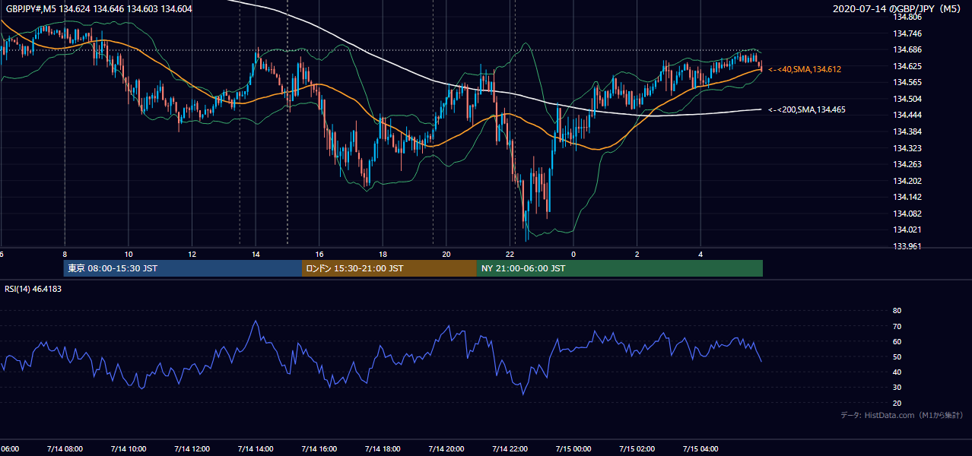Click hour label 16 under price chart

point(319,255)
